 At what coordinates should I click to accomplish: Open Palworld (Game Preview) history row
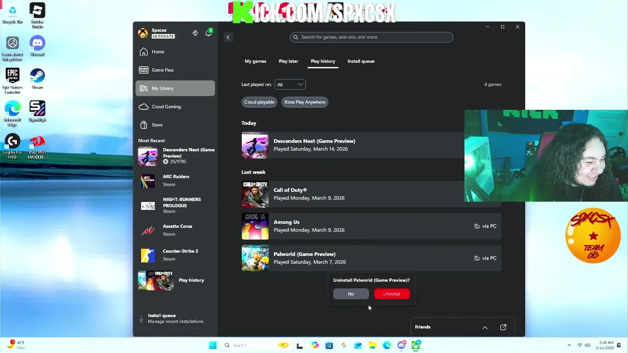(371, 258)
